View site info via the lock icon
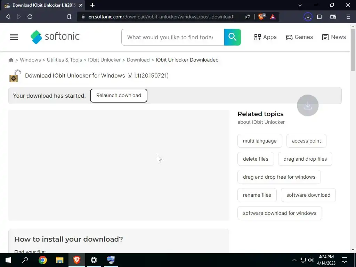Viewport: 356px width, 267px height. (x=83, y=17)
